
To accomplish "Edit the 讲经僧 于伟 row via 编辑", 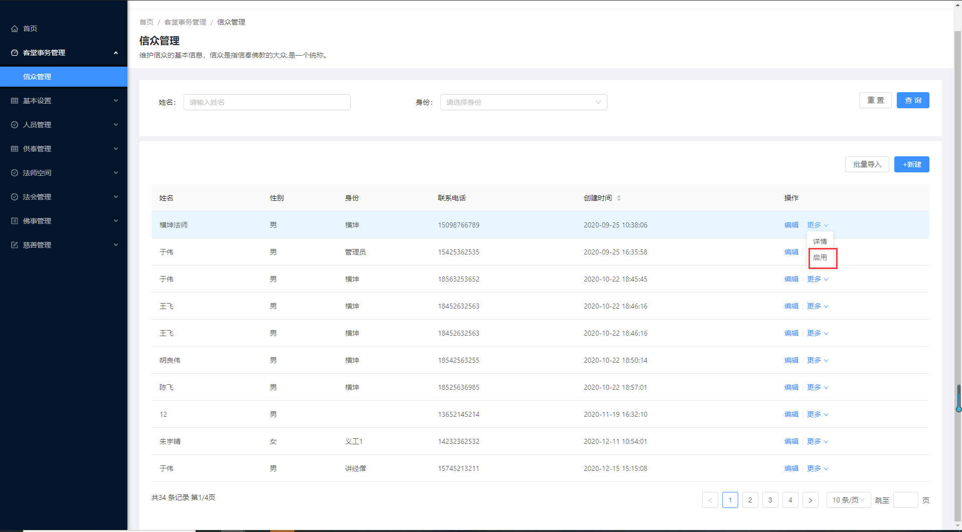I will [791, 468].
